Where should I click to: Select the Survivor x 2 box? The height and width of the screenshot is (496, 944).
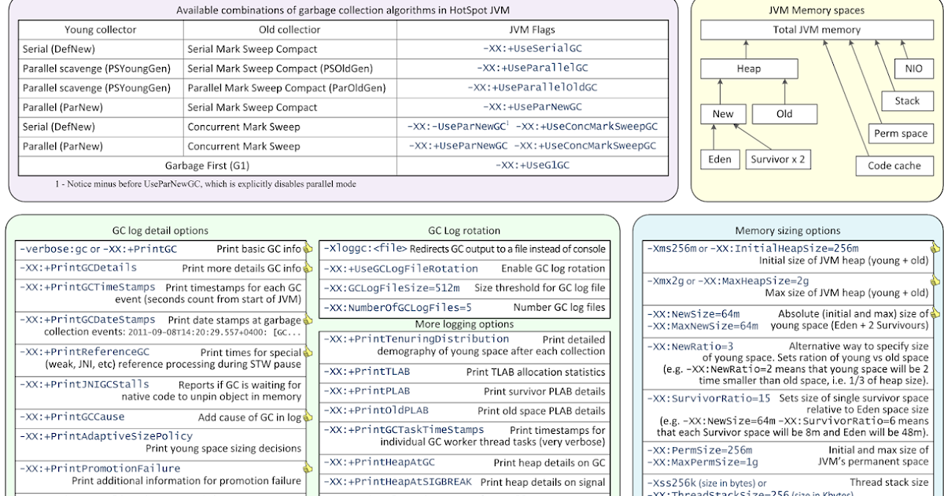click(777, 159)
